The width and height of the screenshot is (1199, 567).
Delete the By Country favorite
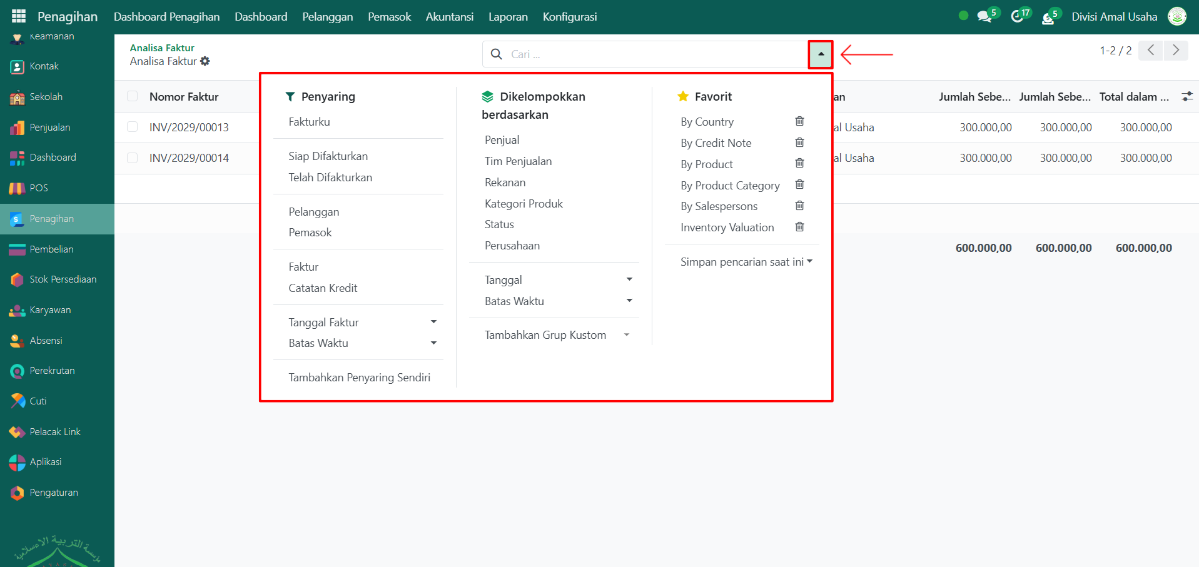799,121
